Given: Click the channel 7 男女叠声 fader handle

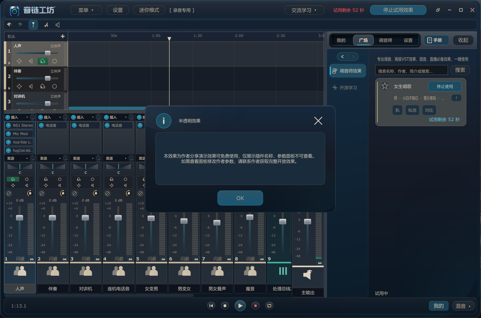Looking at the screenshot, I should [x=217, y=222].
